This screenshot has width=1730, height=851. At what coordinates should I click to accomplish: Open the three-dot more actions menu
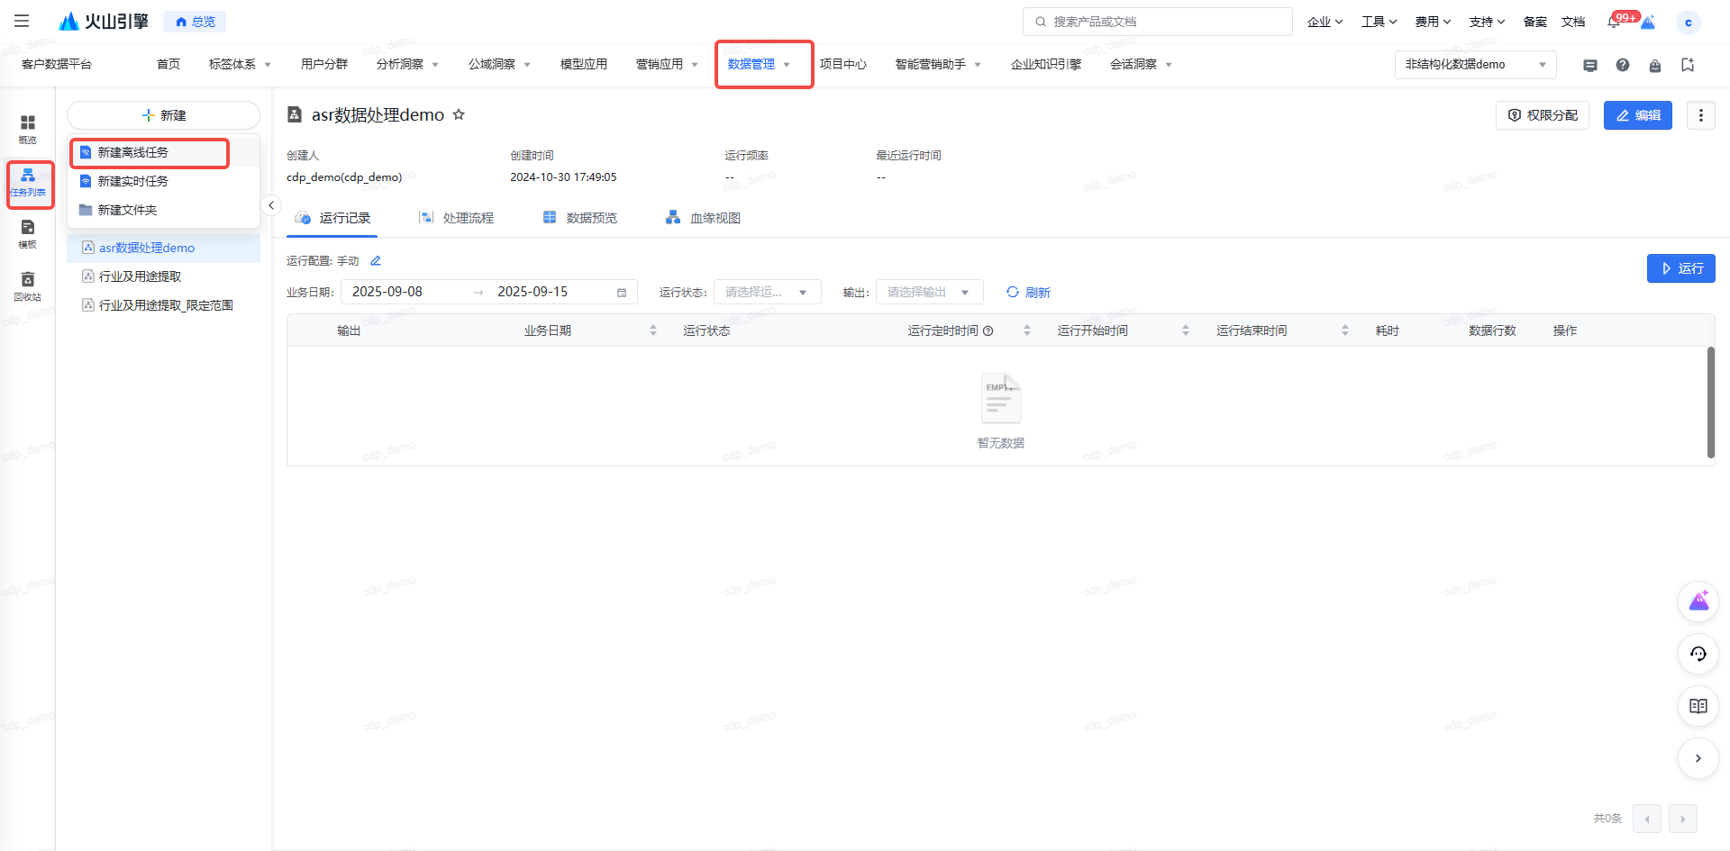(1701, 115)
